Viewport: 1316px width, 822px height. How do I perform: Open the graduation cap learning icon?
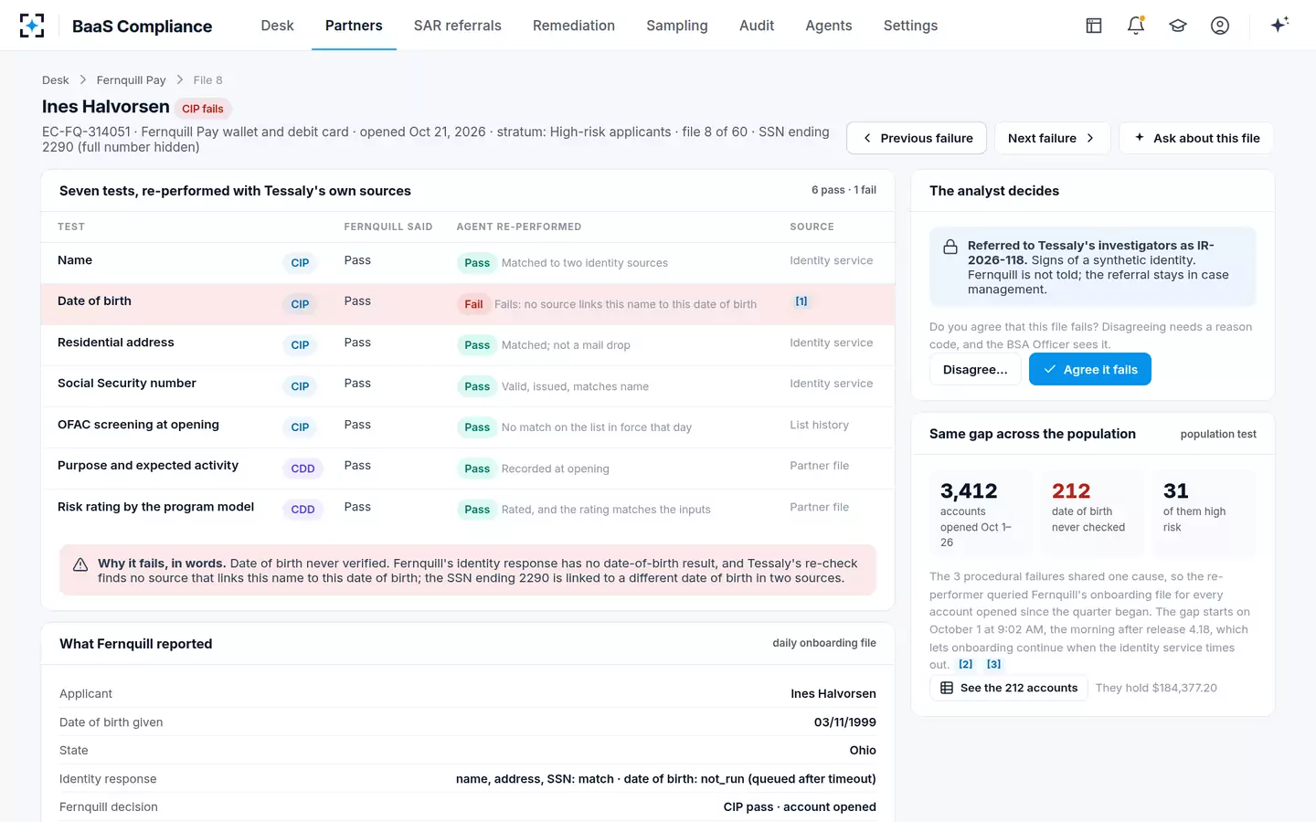[1178, 26]
